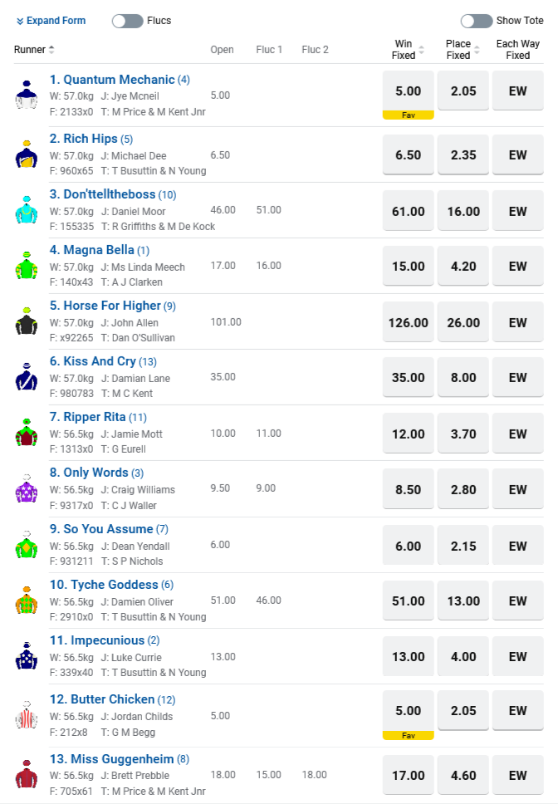The height and width of the screenshot is (804, 558).
Task: Sort by the Place Fixed column arrows
Action: click(477, 50)
